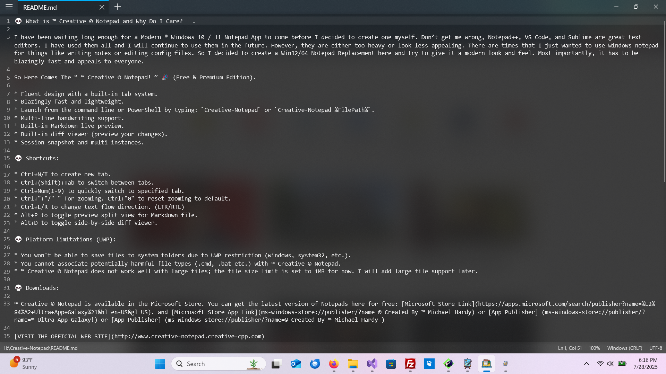The image size is (666, 374).
Task: Open the blue box app on taskbar
Action: (429, 364)
